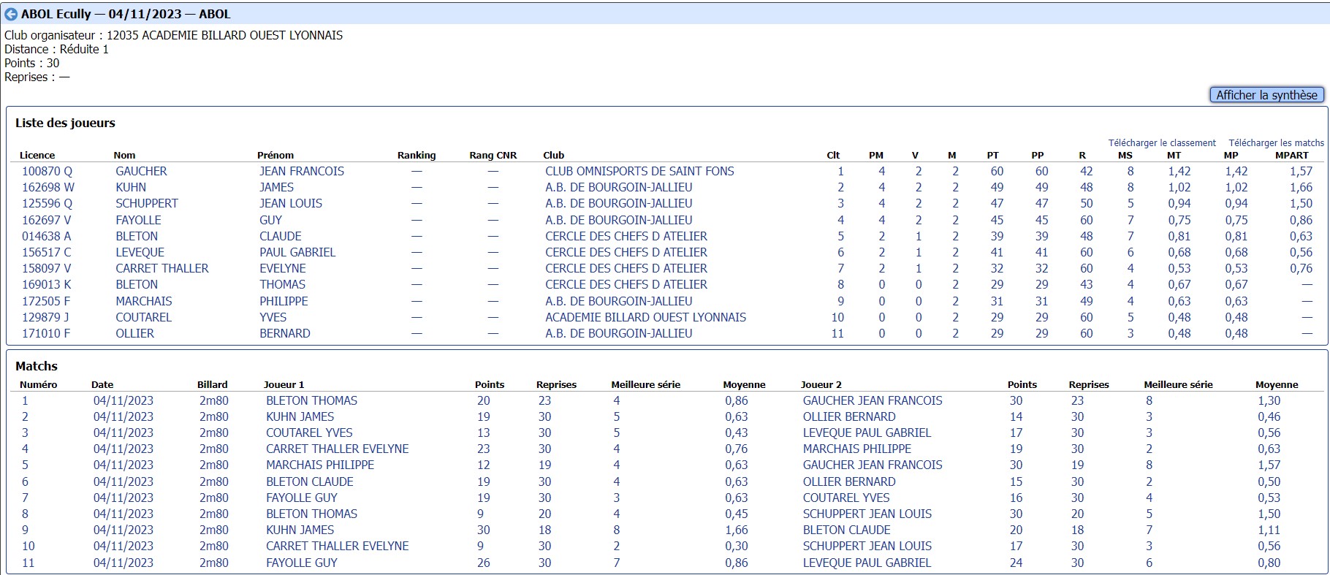Viewport: 1330px width, 575px height.
Task: Select BLETON THOMAS as Joueur 1 in match 1
Action: coord(311,400)
